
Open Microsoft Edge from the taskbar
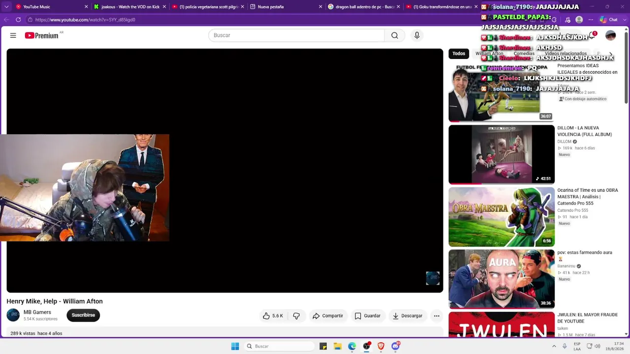tap(352, 346)
